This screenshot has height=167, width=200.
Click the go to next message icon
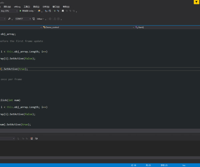(x=27, y=139)
